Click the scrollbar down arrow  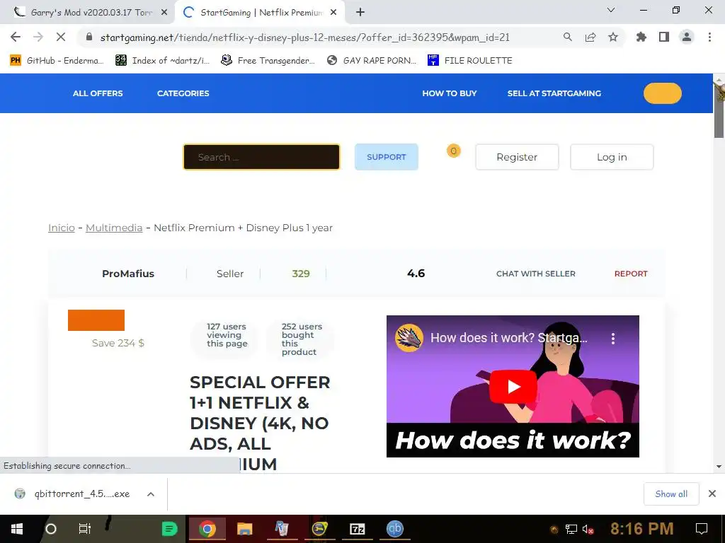(x=719, y=467)
